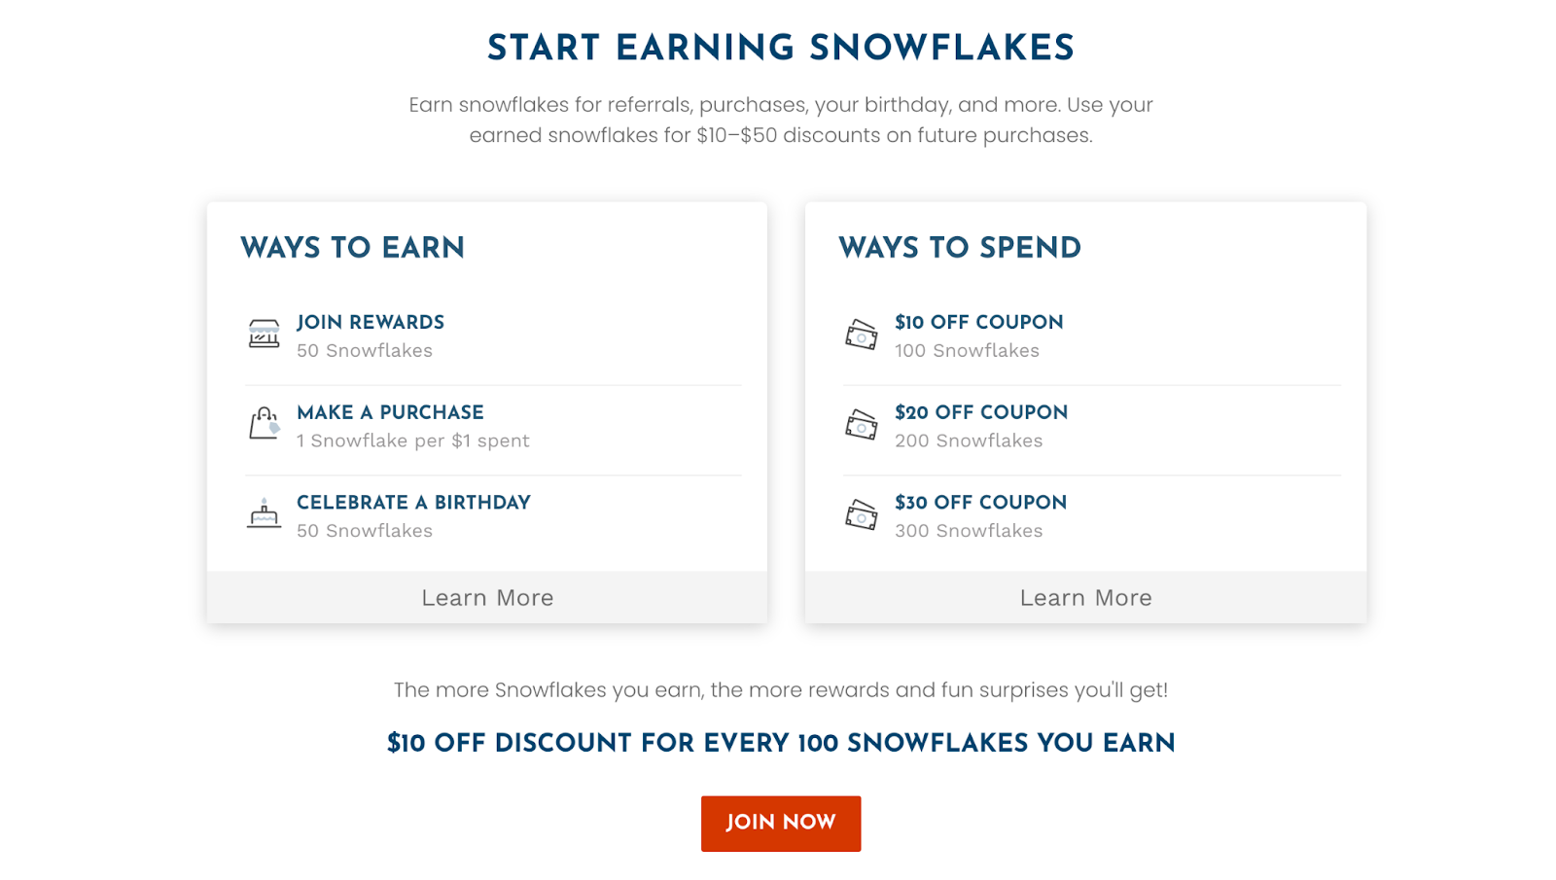Click the cash icon next to $20 Off Coupon

coord(861,425)
